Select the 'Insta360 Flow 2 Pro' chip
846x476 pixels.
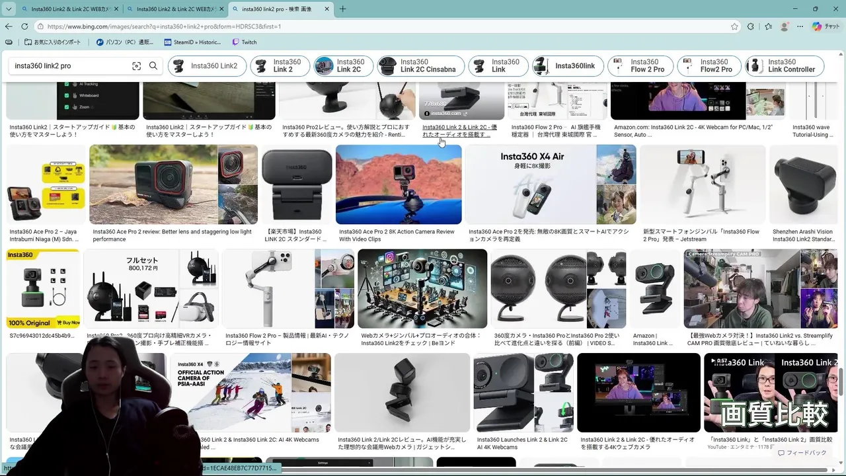(x=640, y=66)
